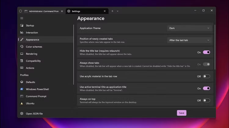Open Compatibility settings icon
The width and height of the screenshot is (229, 128).
click(x=22, y=61)
